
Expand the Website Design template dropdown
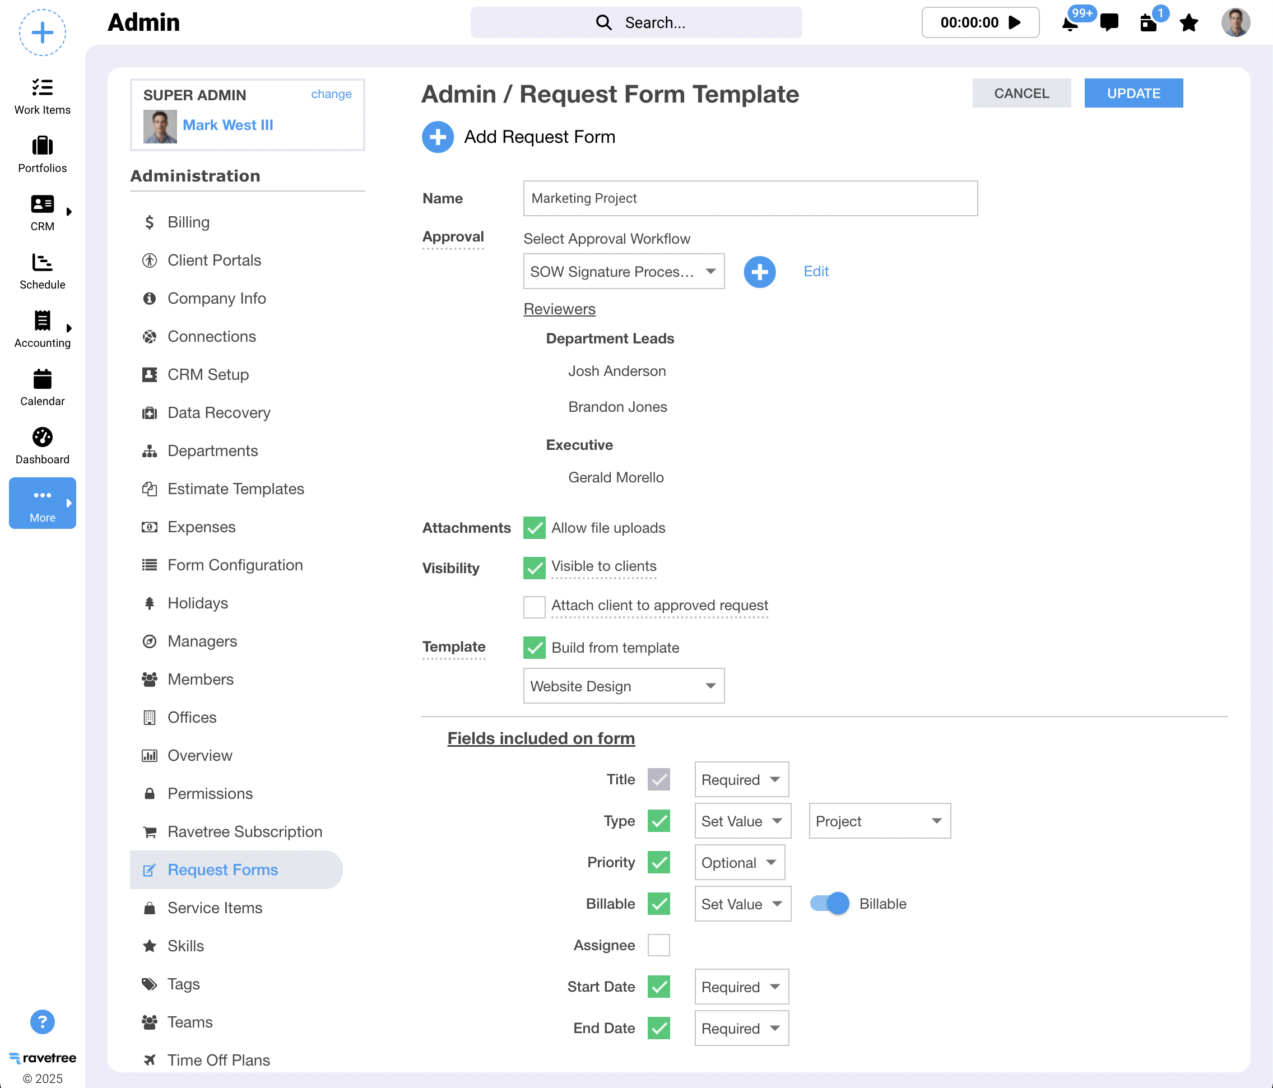[x=623, y=686]
